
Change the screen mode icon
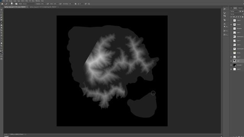tap(2, 59)
